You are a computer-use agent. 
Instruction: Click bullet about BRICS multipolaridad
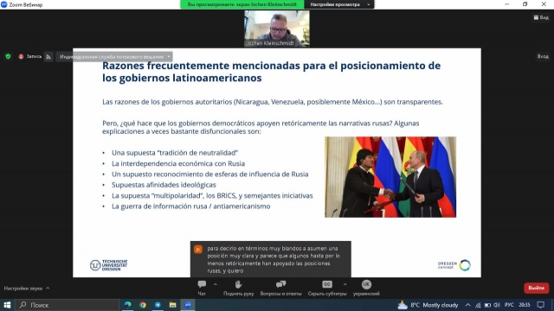click(x=212, y=196)
